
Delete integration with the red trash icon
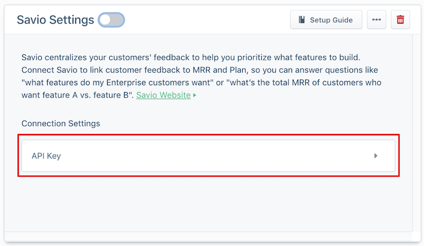[401, 20]
